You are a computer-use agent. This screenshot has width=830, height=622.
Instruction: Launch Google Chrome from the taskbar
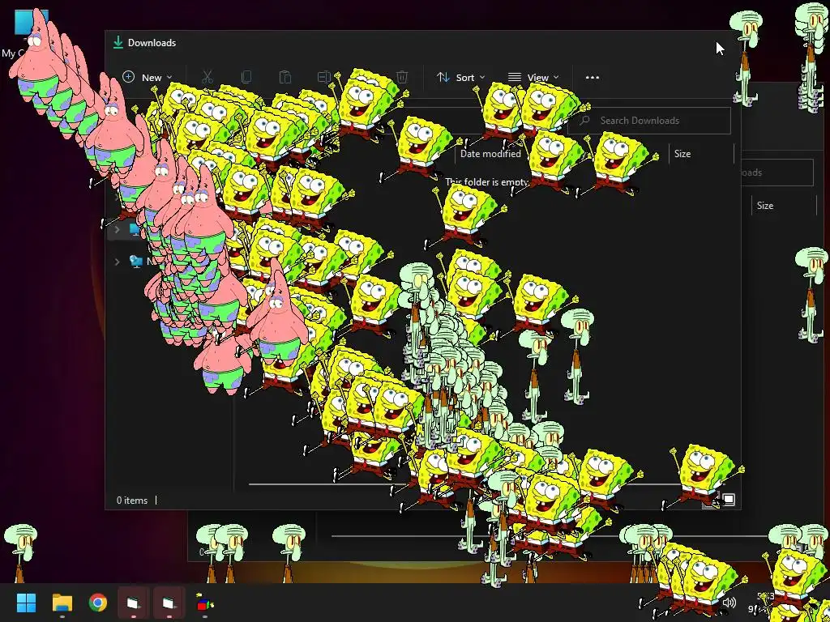(98, 603)
